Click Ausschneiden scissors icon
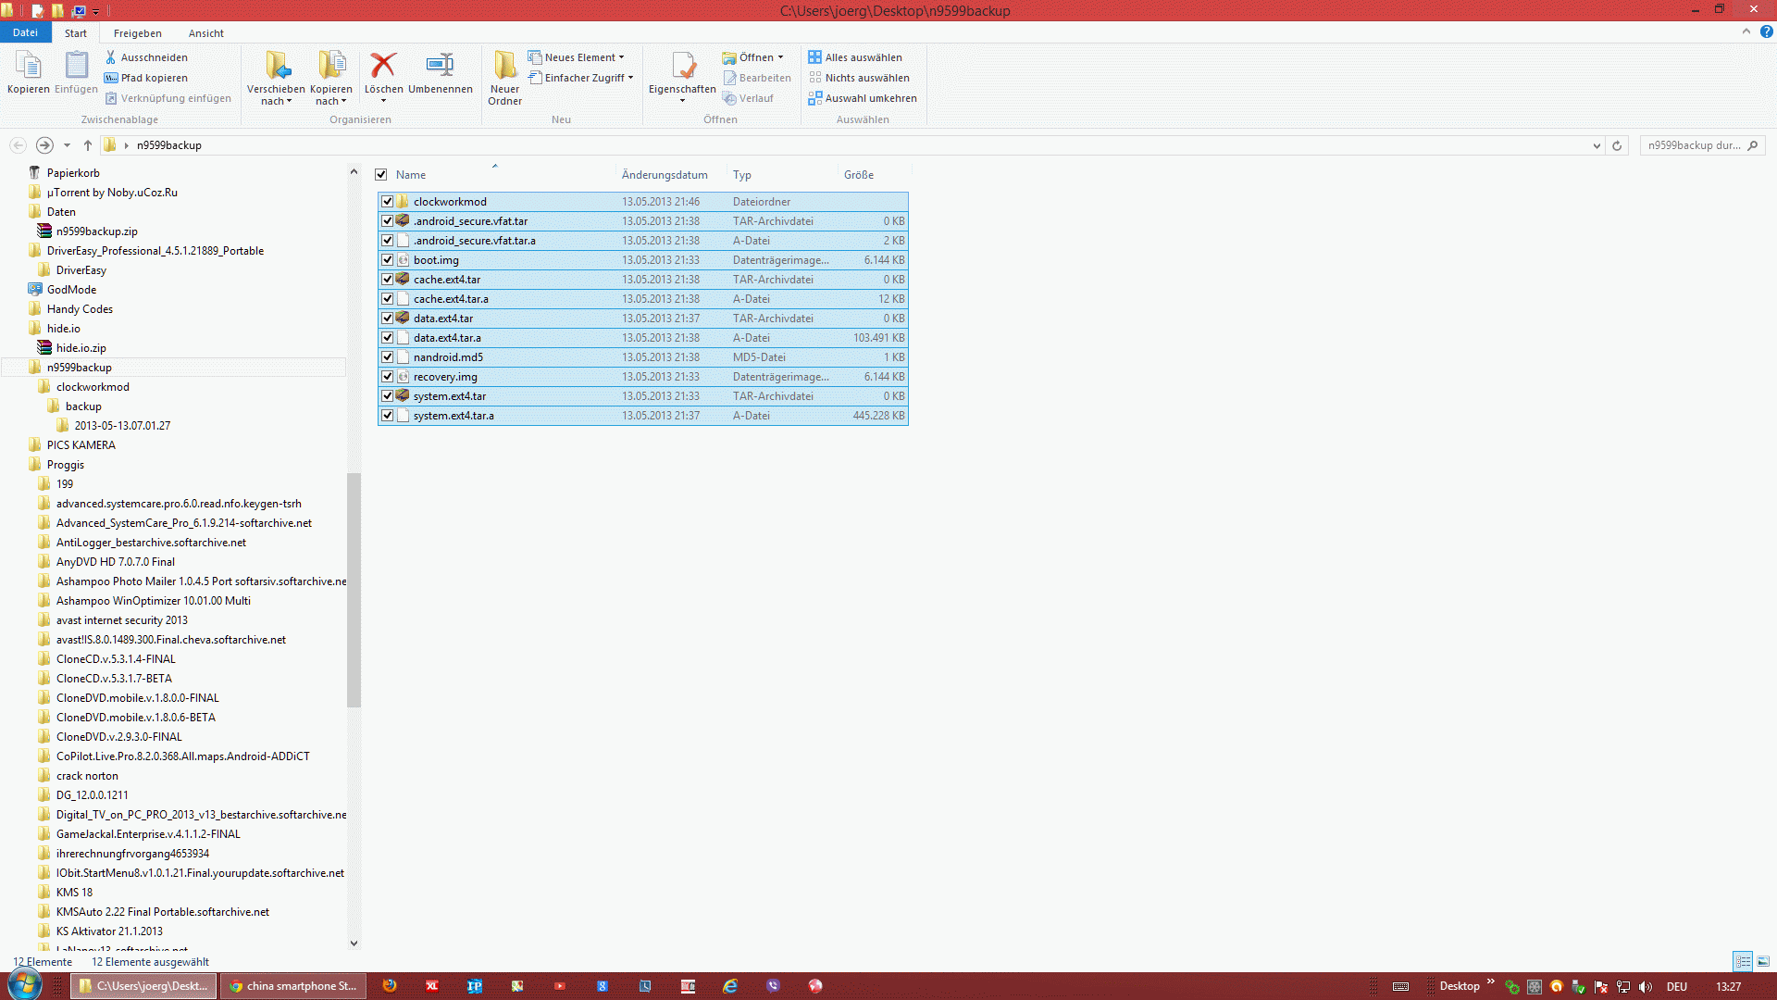 click(x=110, y=57)
